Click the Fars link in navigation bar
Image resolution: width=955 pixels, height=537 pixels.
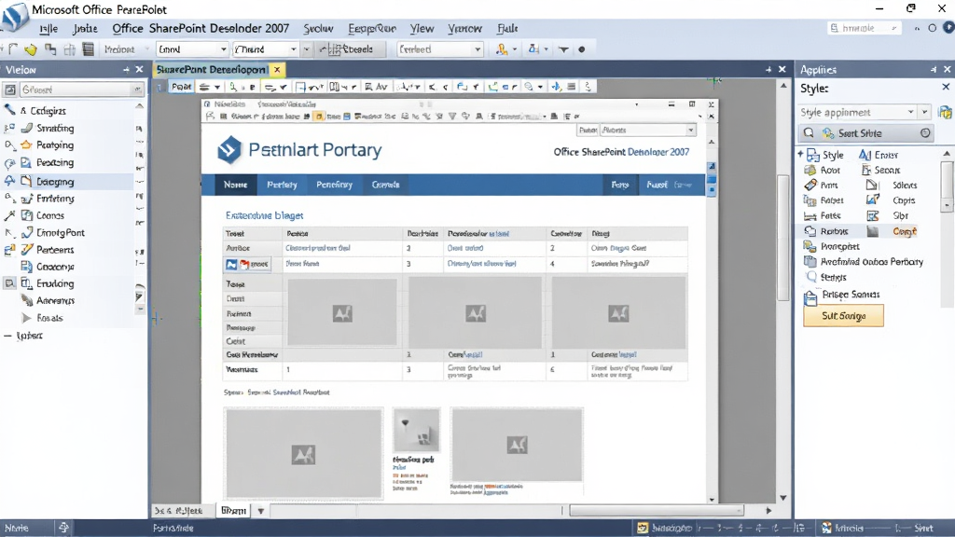[x=619, y=185]
